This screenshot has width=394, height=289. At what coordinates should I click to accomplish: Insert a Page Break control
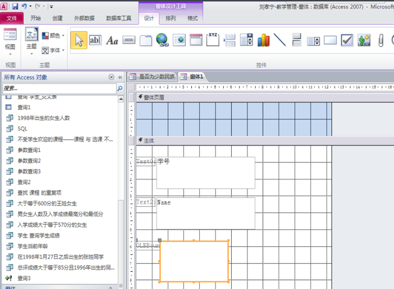tap(229, 40)
